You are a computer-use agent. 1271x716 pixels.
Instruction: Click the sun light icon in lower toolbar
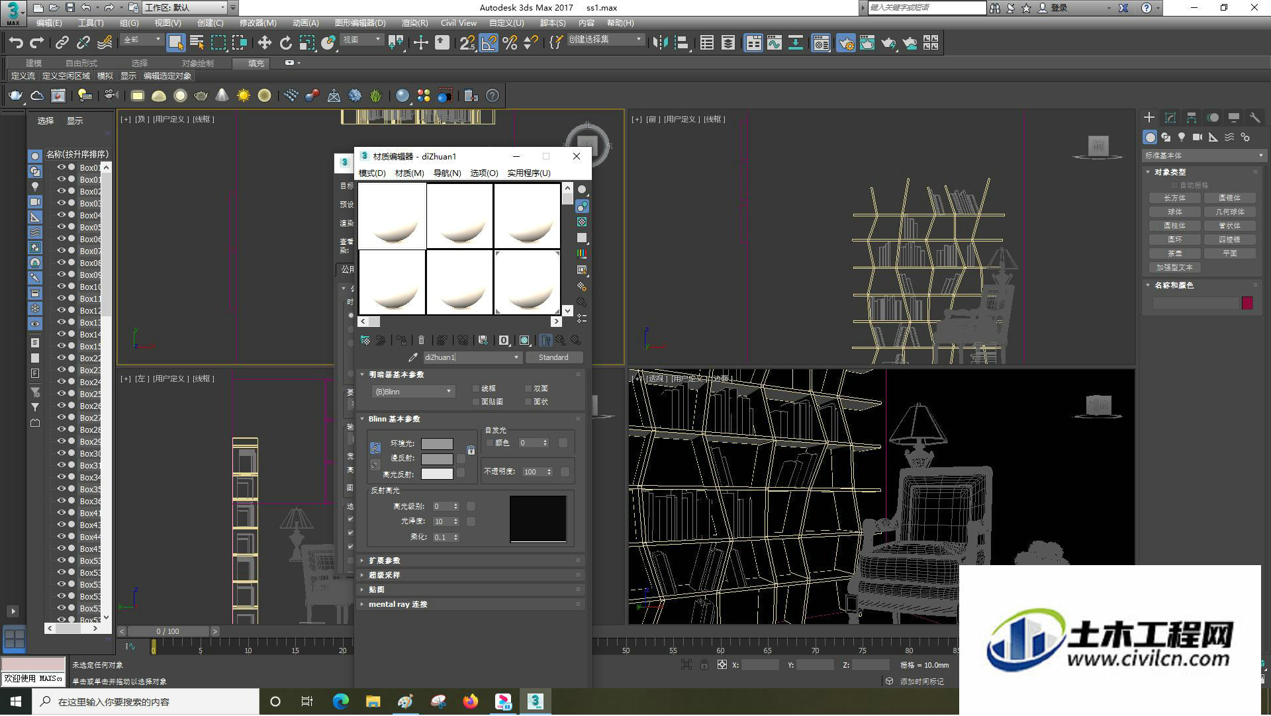pos(244,96)
